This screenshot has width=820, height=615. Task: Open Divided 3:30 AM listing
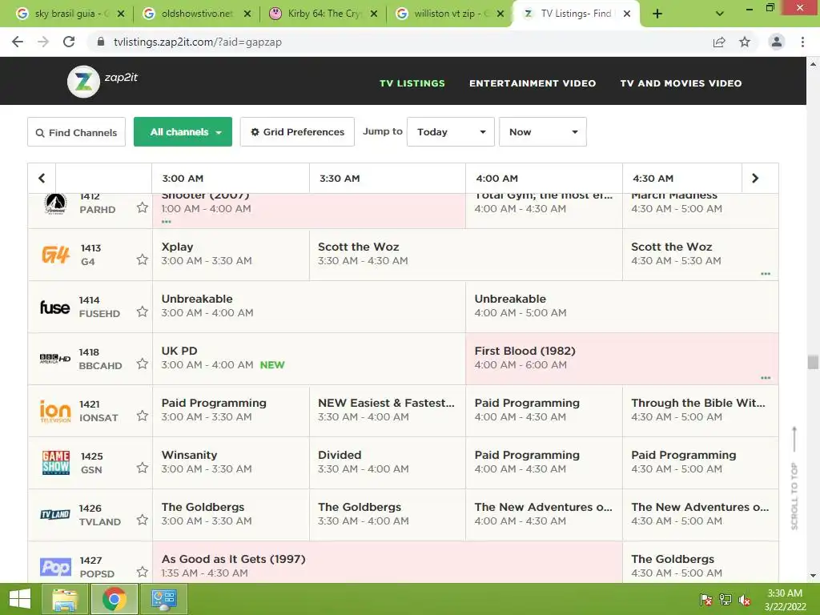point(387,462)
